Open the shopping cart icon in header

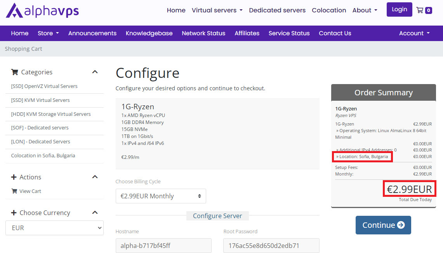(x=420, y=10)
